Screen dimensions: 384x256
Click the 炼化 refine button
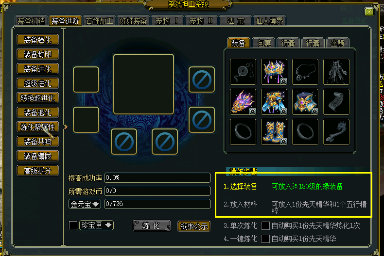(152, 226)
